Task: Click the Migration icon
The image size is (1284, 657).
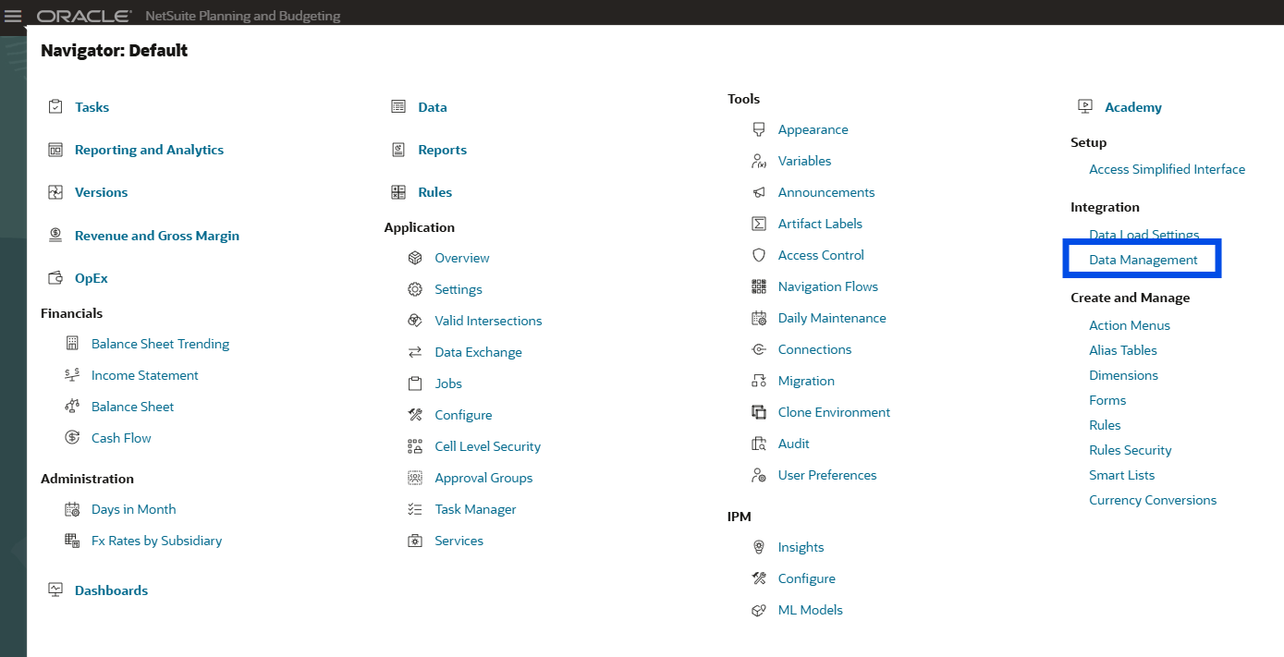Action: [x=759, y=381]
